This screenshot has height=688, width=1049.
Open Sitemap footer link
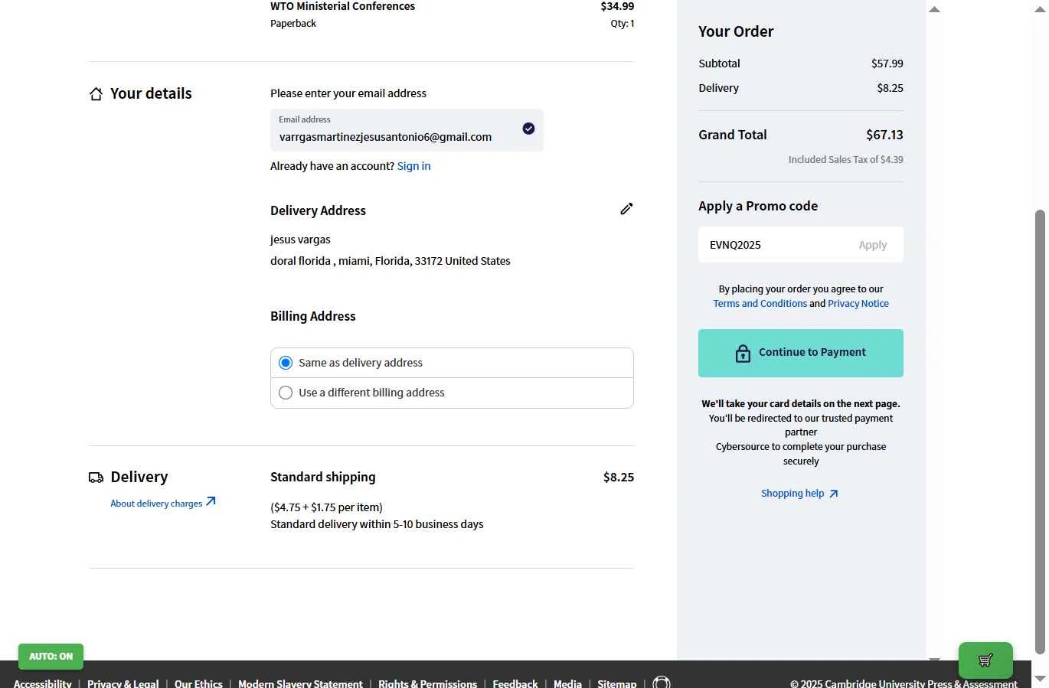617,683
